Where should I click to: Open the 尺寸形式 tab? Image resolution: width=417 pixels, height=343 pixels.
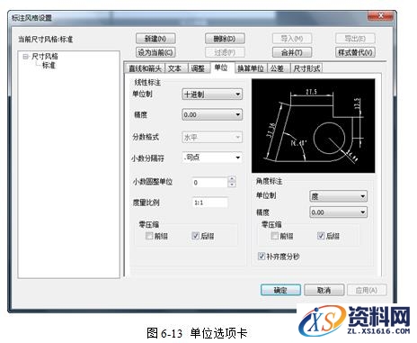point(306,68)
